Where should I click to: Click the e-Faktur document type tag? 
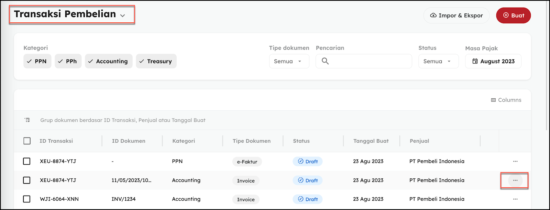pos(247,162)
